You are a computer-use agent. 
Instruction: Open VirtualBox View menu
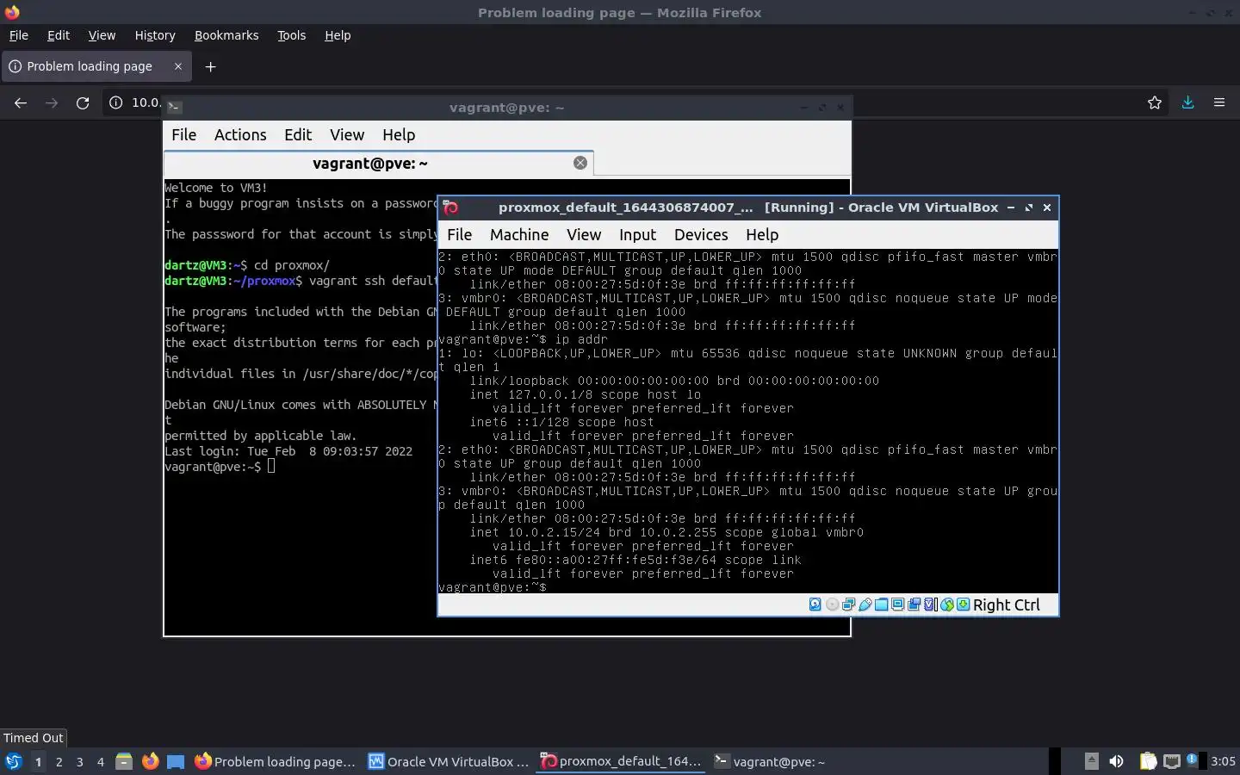[584, 234]
